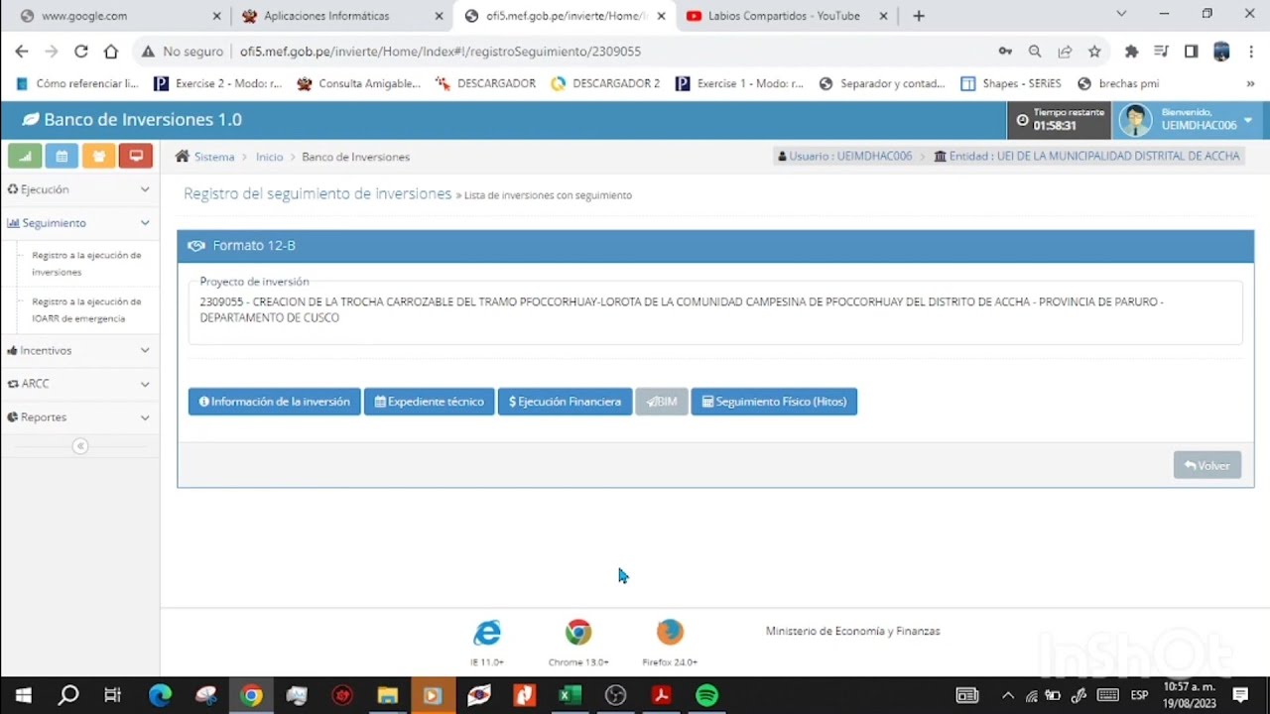Image resolution: width=1270 pixels, height=714 pixels.
Task: Close the ofi5.mef.gob.pe tab
Action: coord(662,16)
